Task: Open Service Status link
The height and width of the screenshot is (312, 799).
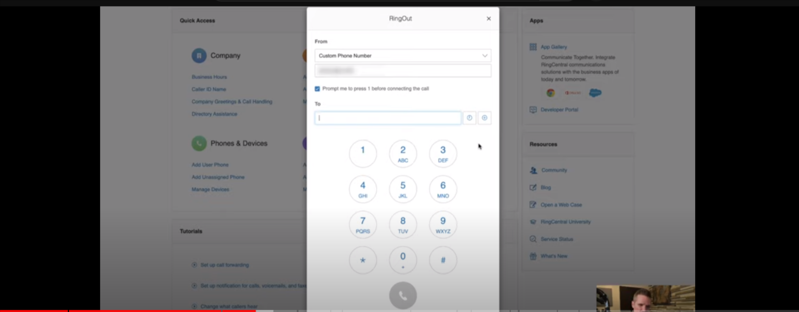Action: pos(557,239)
